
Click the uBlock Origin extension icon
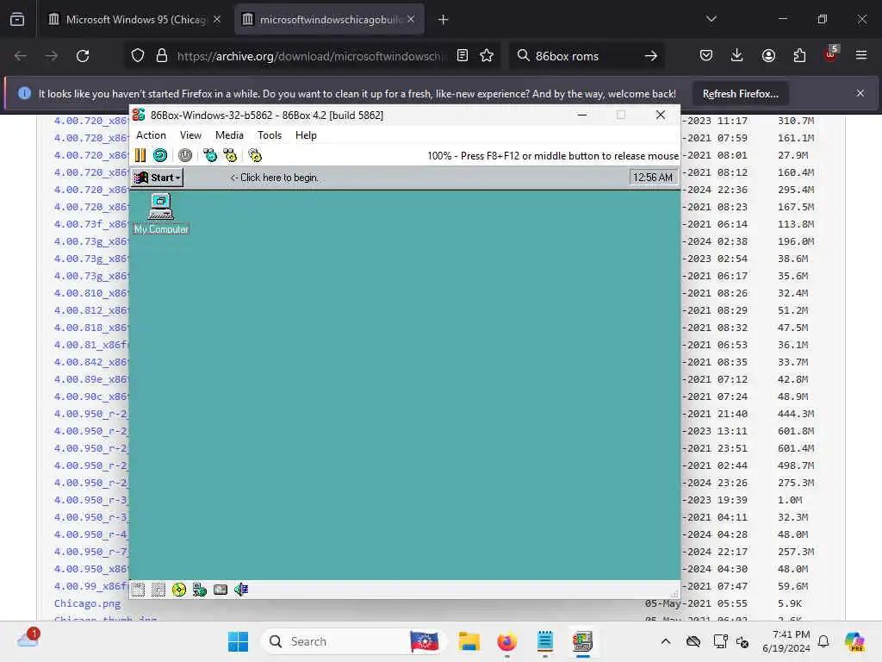pyautogui.click(x=830, y=54)
